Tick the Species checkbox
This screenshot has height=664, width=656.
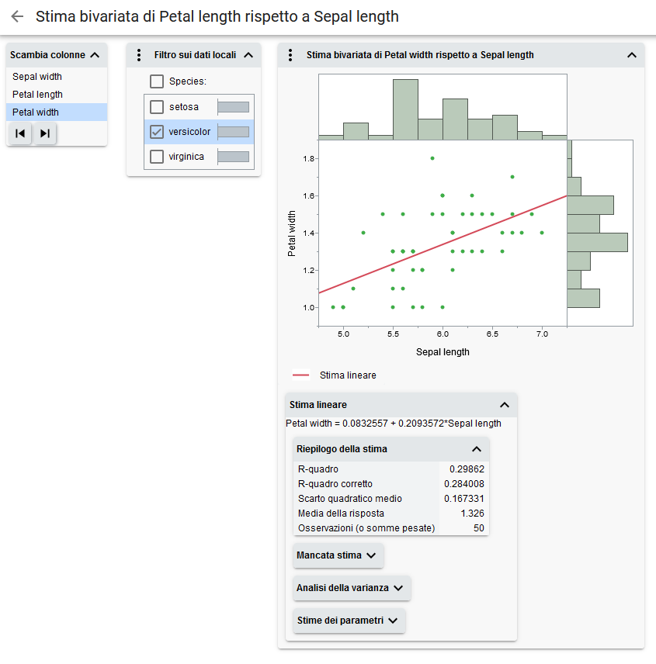point(157,81)
